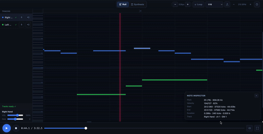Increase the BPM tempo
The height and width of the screenshot is (134, 263).
click(251, 5)
